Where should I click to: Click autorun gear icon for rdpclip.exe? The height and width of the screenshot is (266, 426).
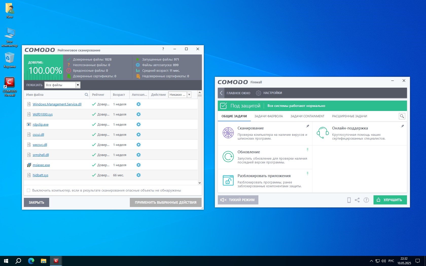[x=138, y=124]
